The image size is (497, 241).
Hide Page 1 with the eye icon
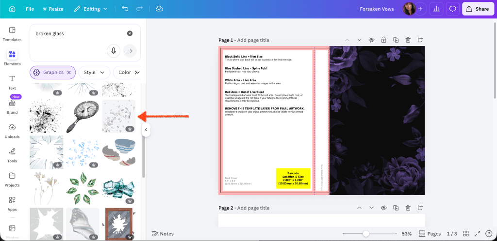[371, 40]
